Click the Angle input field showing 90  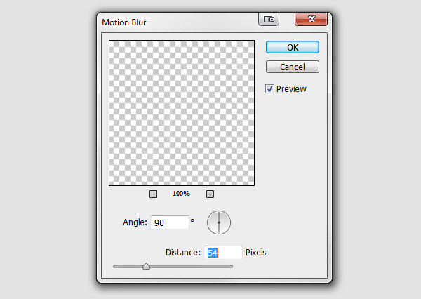(x=170, y=222)
